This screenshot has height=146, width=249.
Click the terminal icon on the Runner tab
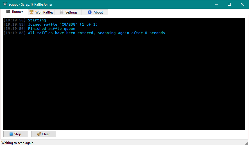point(8,12)
